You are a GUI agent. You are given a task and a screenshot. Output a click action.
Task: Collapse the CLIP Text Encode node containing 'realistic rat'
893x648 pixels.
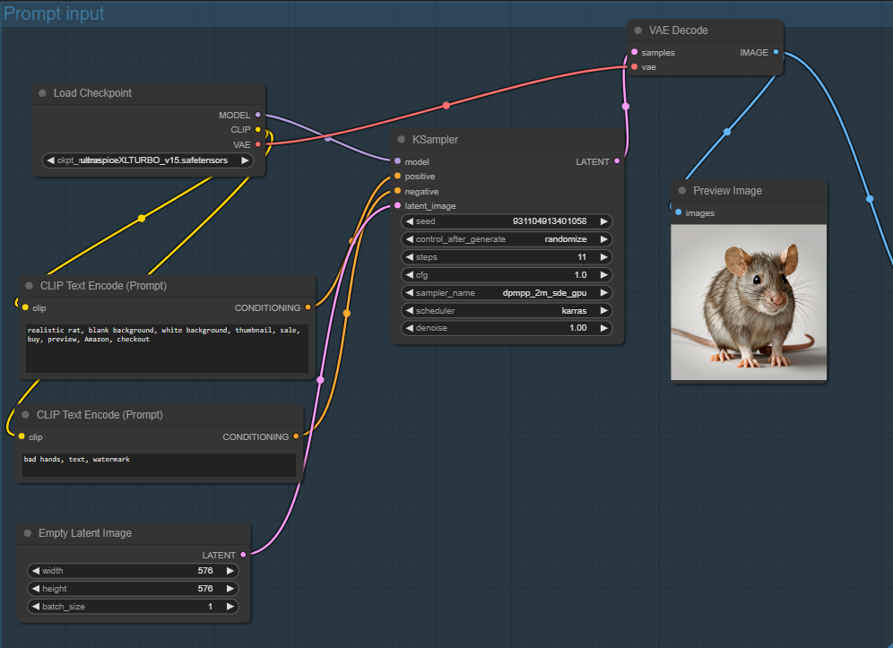[x=29, y=286]
